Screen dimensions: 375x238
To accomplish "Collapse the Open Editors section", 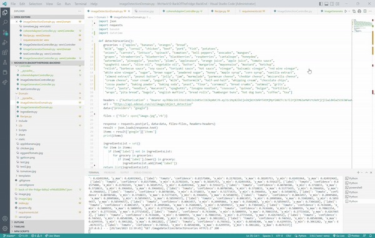I will pos(47,17).
